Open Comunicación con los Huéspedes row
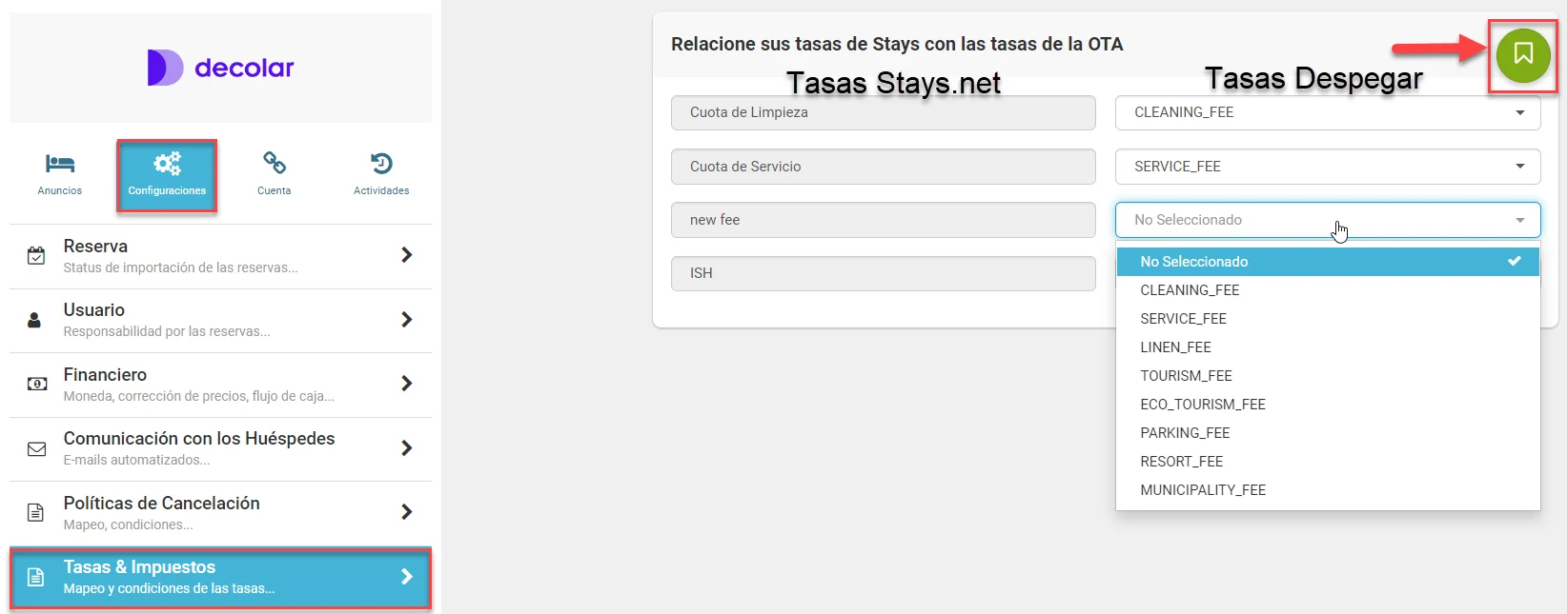 [x=220, y=449]
